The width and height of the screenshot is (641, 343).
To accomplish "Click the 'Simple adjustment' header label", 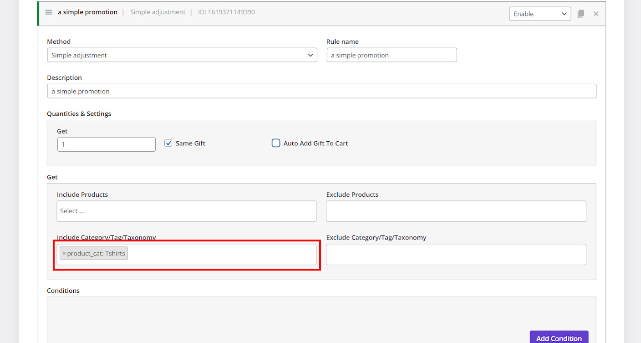I will pos(158,12).
